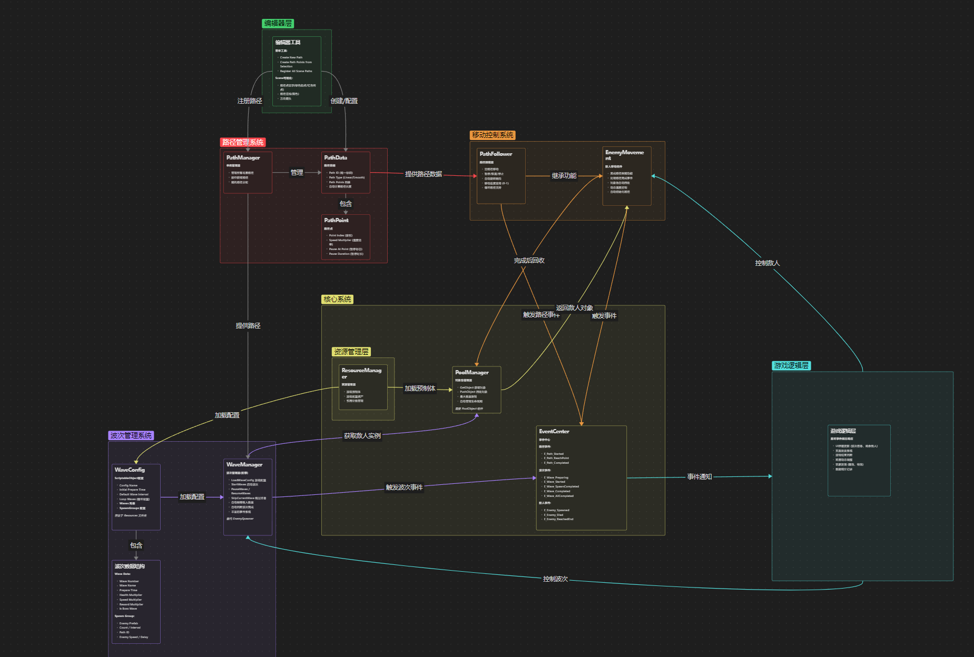The height and width of the screenshot is (657, 974).
Task: Click the 加载预制体 edge label
Action: 420,388
